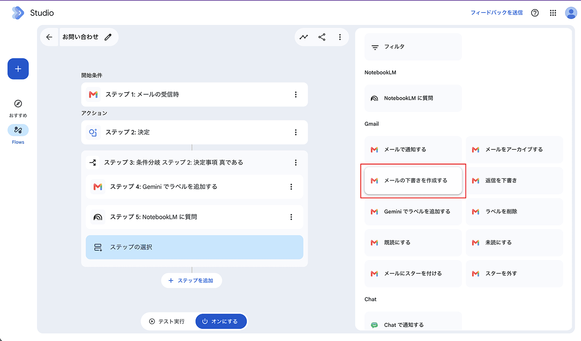Select the Flows sidebar icon
581x341 pixels.
(18, 130)
